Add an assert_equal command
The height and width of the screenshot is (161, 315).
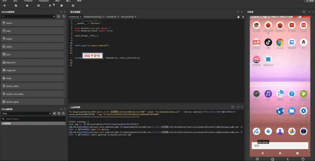[x=33, y=102]
